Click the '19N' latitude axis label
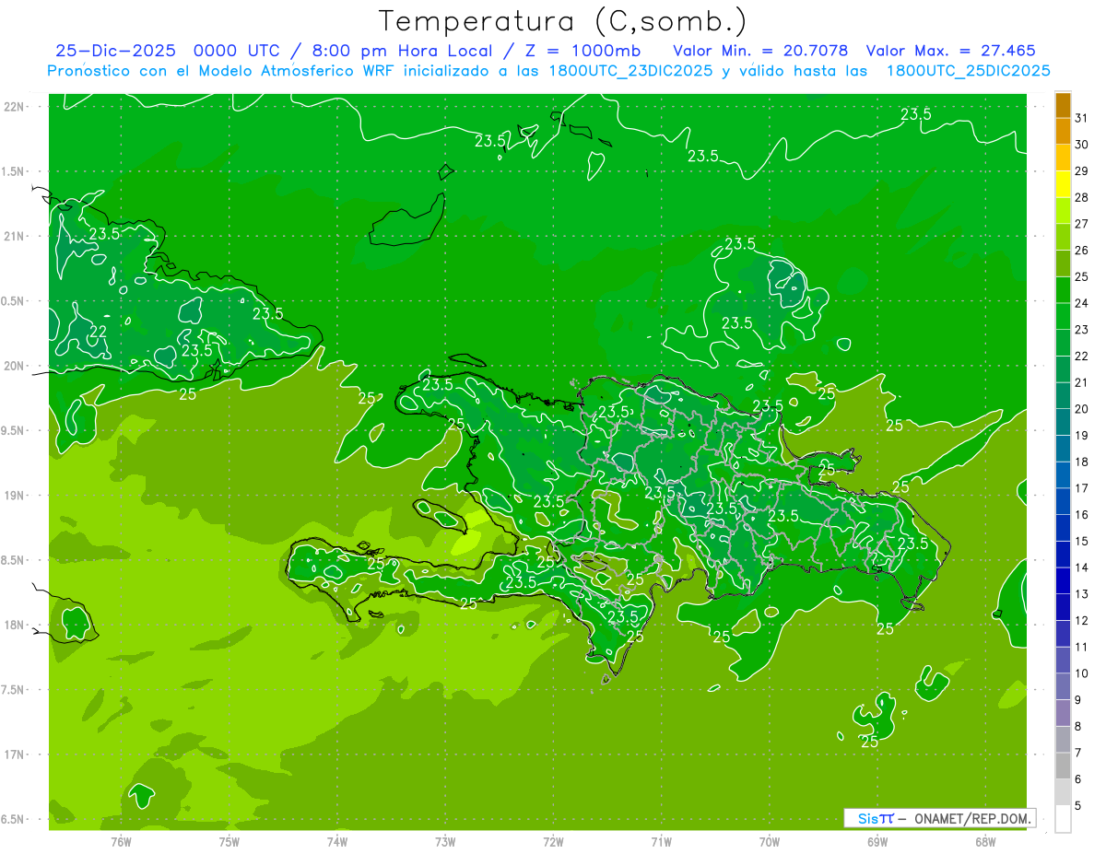 pyautogui.click(x=15, y=496)
